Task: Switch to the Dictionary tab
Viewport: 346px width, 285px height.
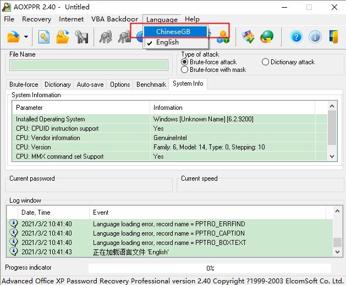Action: pos(57,85)
